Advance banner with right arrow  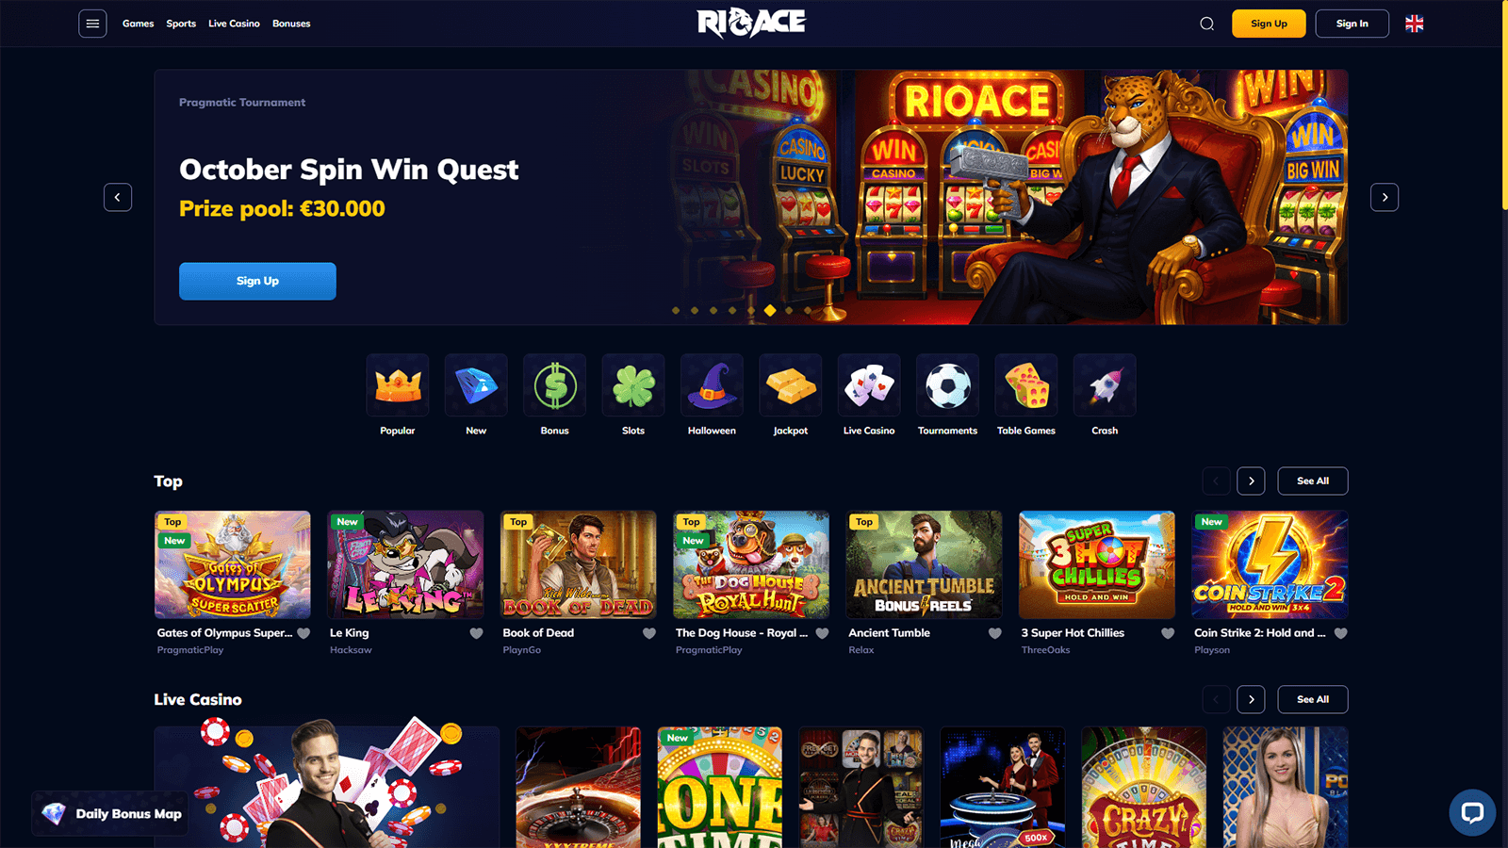pos(1385,197)
